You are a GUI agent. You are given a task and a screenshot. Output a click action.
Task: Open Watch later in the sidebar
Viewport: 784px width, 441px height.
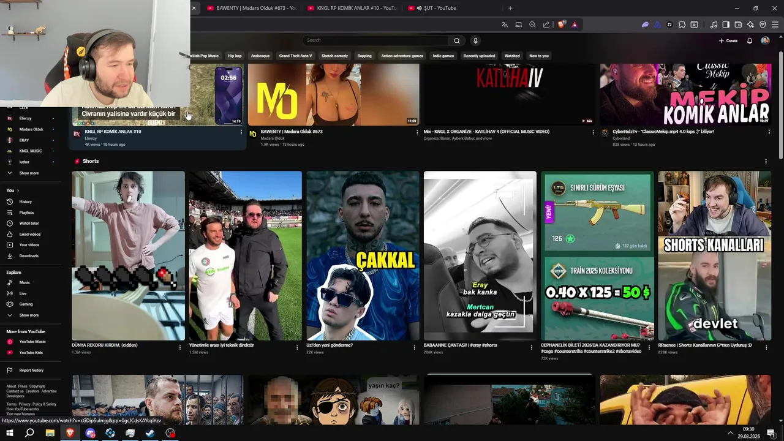pos(31,223)
